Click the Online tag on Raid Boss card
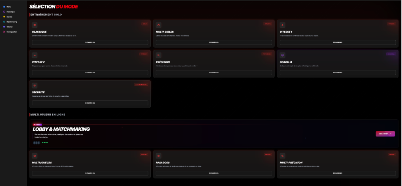Image resolution: width=402 pixels, height=186 pixels. (x=268, y=155)
